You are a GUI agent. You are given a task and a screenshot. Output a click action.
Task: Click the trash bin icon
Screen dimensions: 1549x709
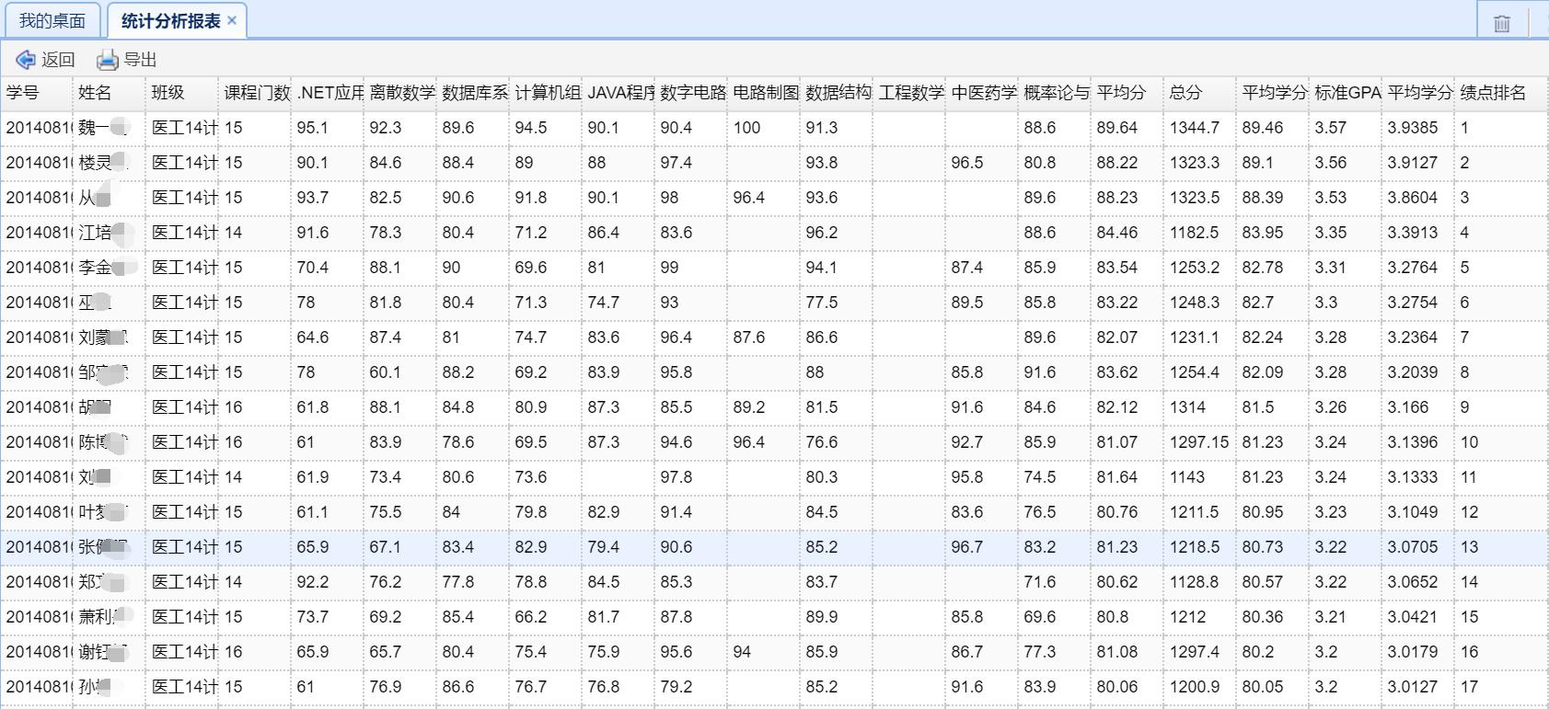1501,23
